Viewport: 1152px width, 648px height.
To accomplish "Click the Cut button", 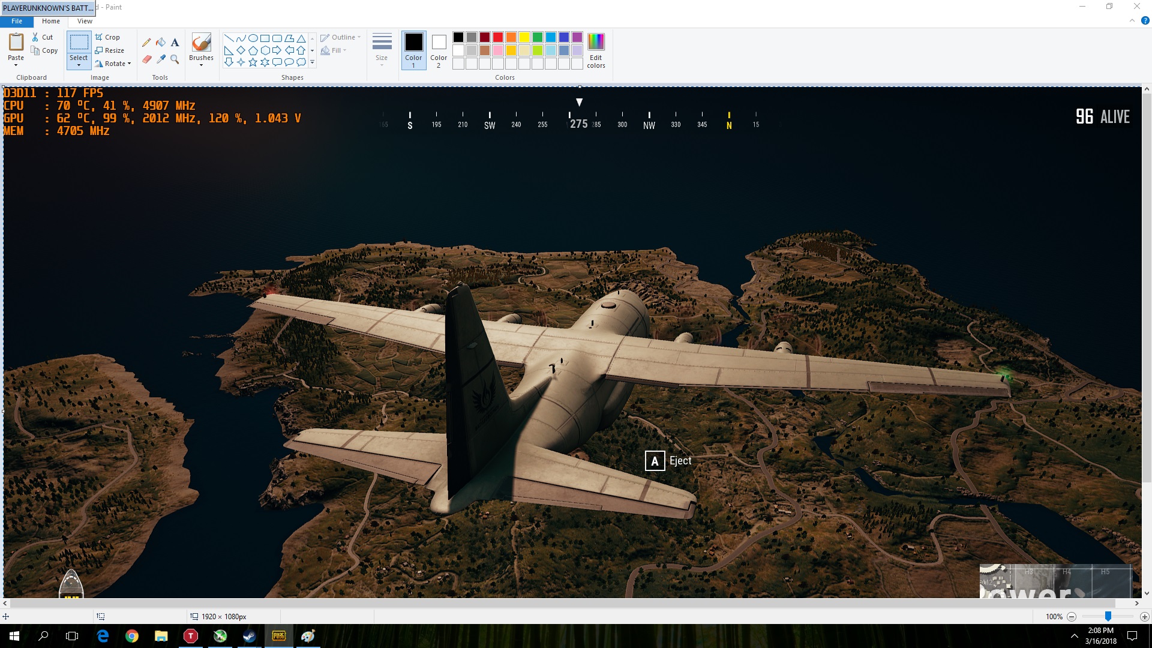I will coord(43,37).
